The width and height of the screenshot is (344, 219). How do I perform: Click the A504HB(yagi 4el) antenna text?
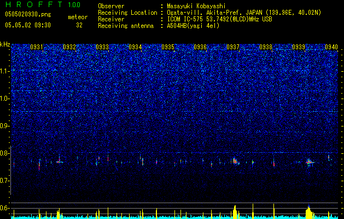[193, 26]
